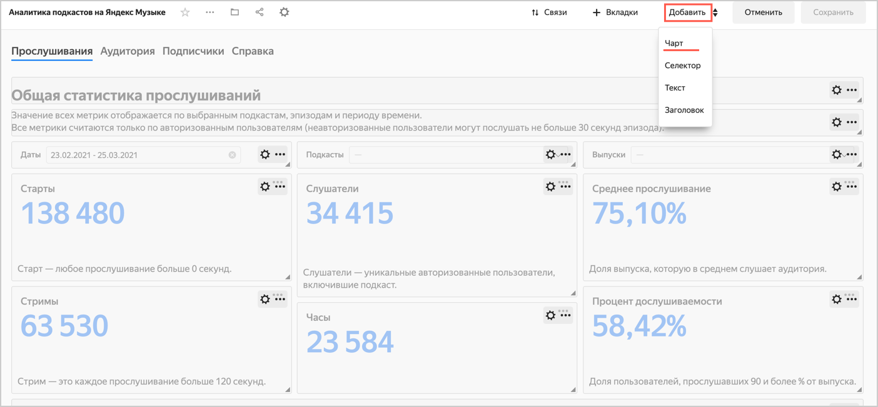Viewport: 878px width, 407px height.
Task: Clear the date range with the x icon
Action: tap(232, 155)
